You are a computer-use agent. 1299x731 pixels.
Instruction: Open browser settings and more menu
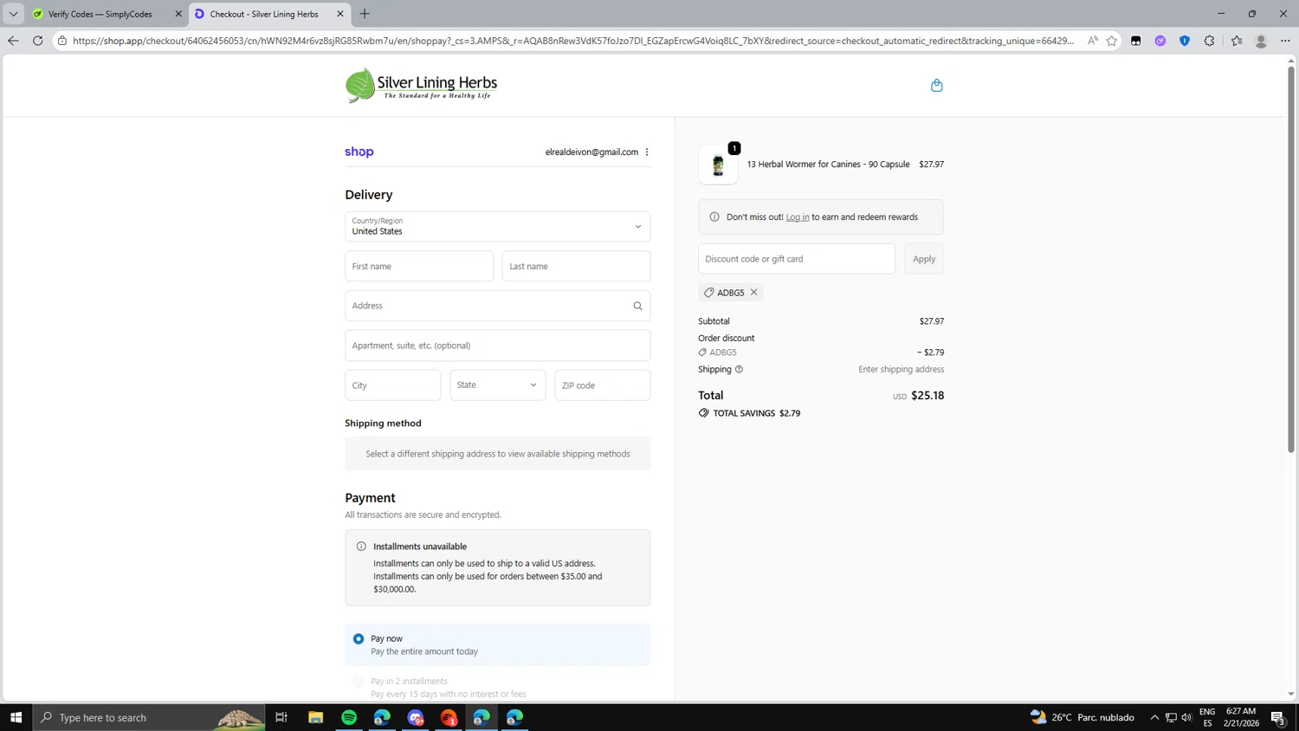1285,41
